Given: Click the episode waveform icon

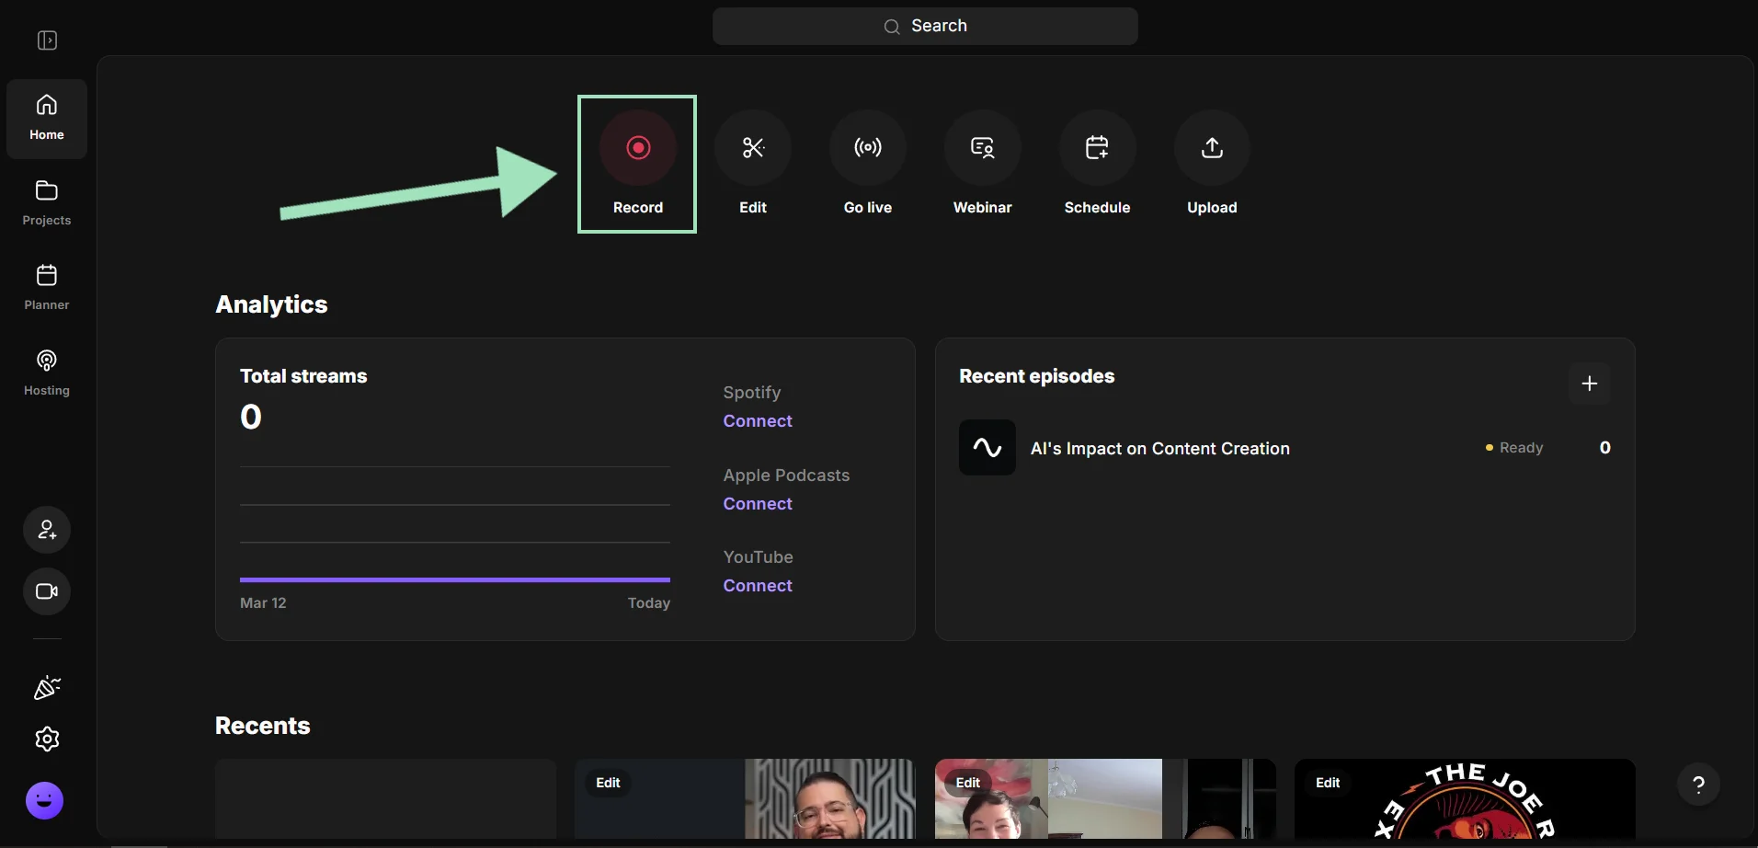Looking at the screenshot, I should click(x=987, y=448).
